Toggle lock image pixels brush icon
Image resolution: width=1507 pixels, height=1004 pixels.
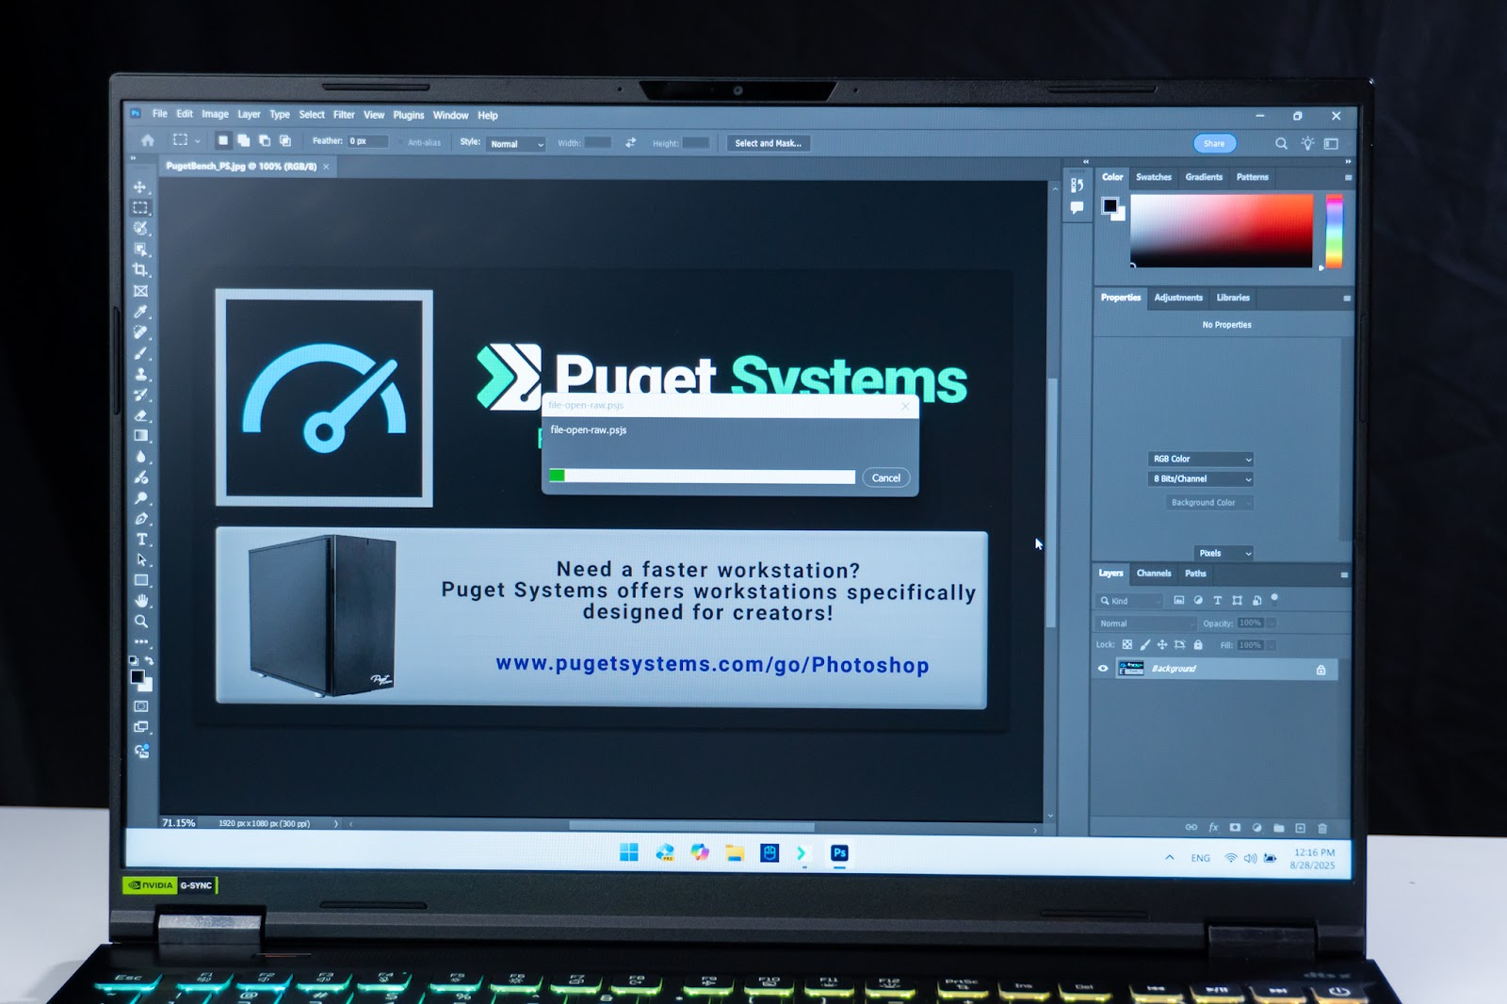coord(1145,645)
